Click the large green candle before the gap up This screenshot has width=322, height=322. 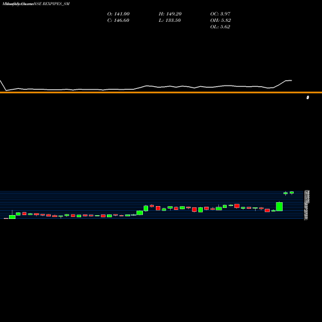[279, 206]
